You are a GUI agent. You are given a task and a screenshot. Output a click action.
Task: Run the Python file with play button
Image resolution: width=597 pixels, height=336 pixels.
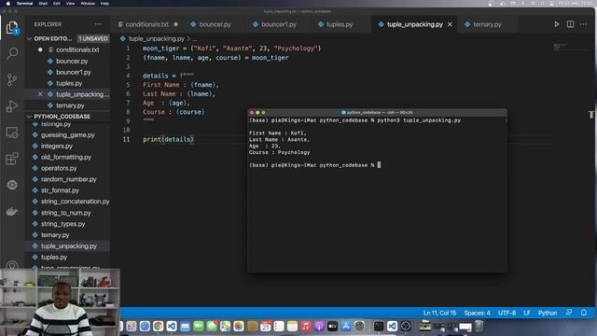pos(557,24)
